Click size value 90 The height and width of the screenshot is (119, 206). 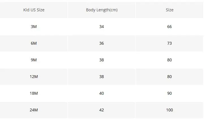[169, 93]
